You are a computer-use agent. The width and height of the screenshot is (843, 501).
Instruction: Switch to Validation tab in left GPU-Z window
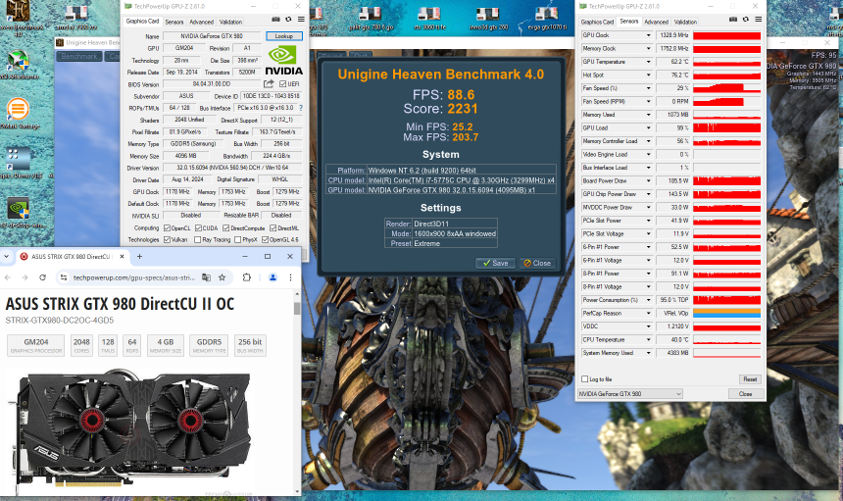tap(230, 22)
